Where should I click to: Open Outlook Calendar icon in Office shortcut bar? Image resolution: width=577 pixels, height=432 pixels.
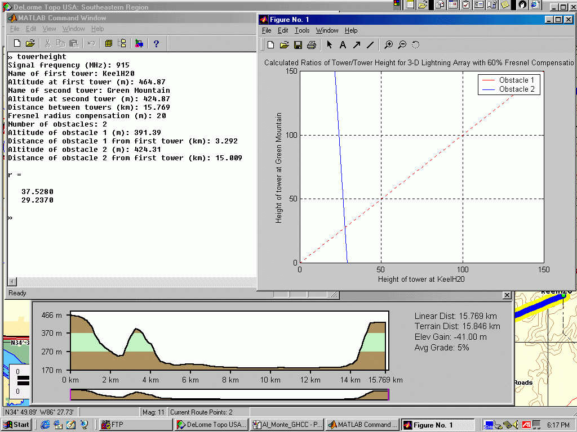pos(453,4)
